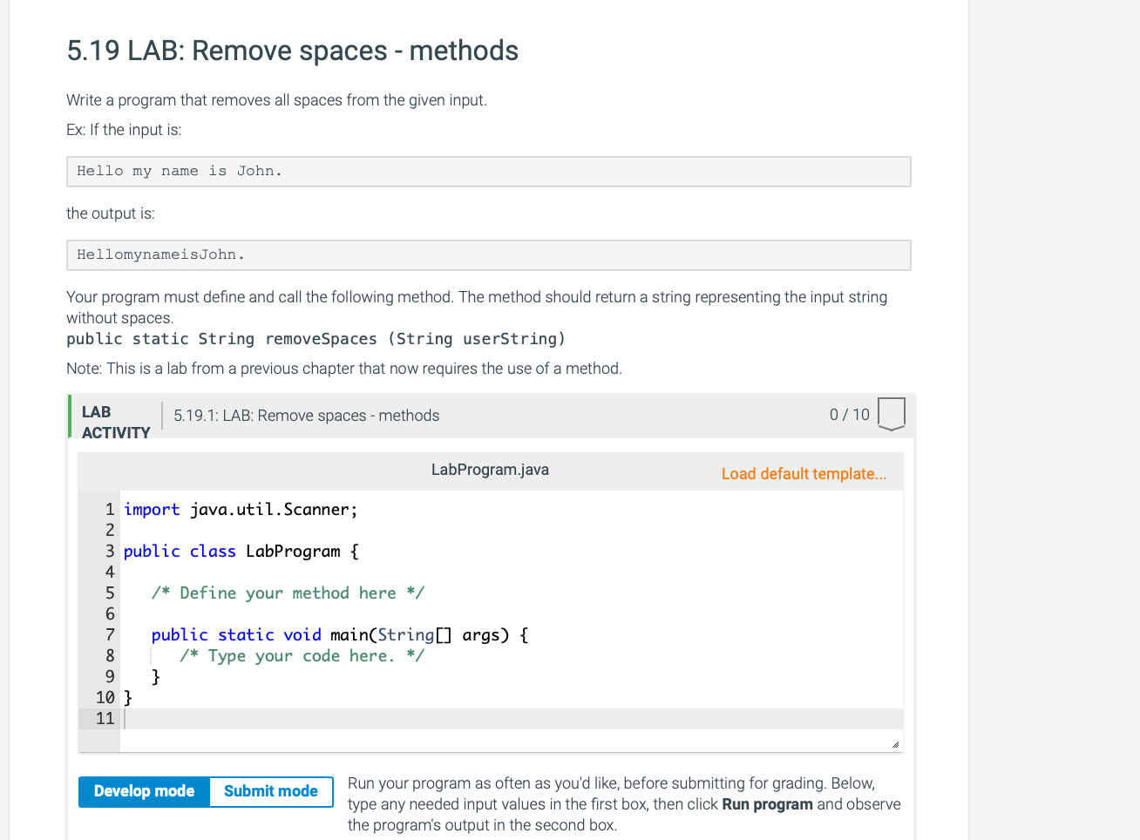Click Load default template link

(x=804, y=474)
